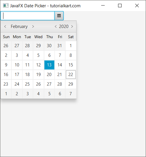This screenshot has width=146, height=157.
Task: Select date 9 under Sun
Action: tap(6, 65)
